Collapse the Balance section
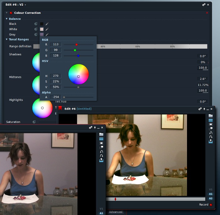Screen dimensions: 220x215 (7, 19)
